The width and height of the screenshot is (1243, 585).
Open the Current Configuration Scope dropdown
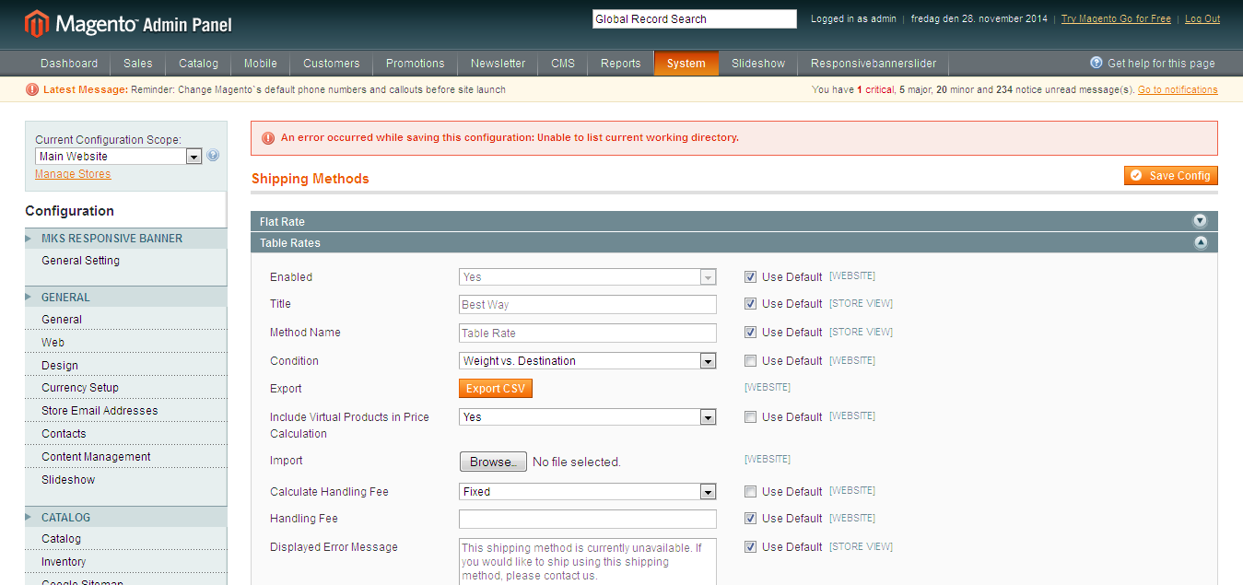tap(119, 157)
